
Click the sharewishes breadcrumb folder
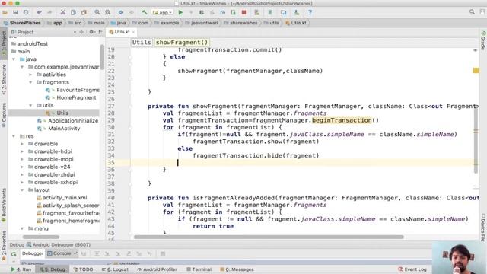(241, 23)
